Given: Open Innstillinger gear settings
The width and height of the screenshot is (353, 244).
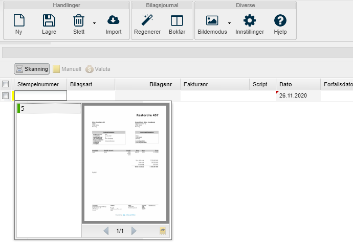Looking at the screenshot, I should pos(250,21).
